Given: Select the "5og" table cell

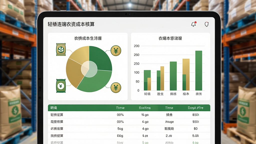Looking at the screenshot, I should click(x=120, y=129).
